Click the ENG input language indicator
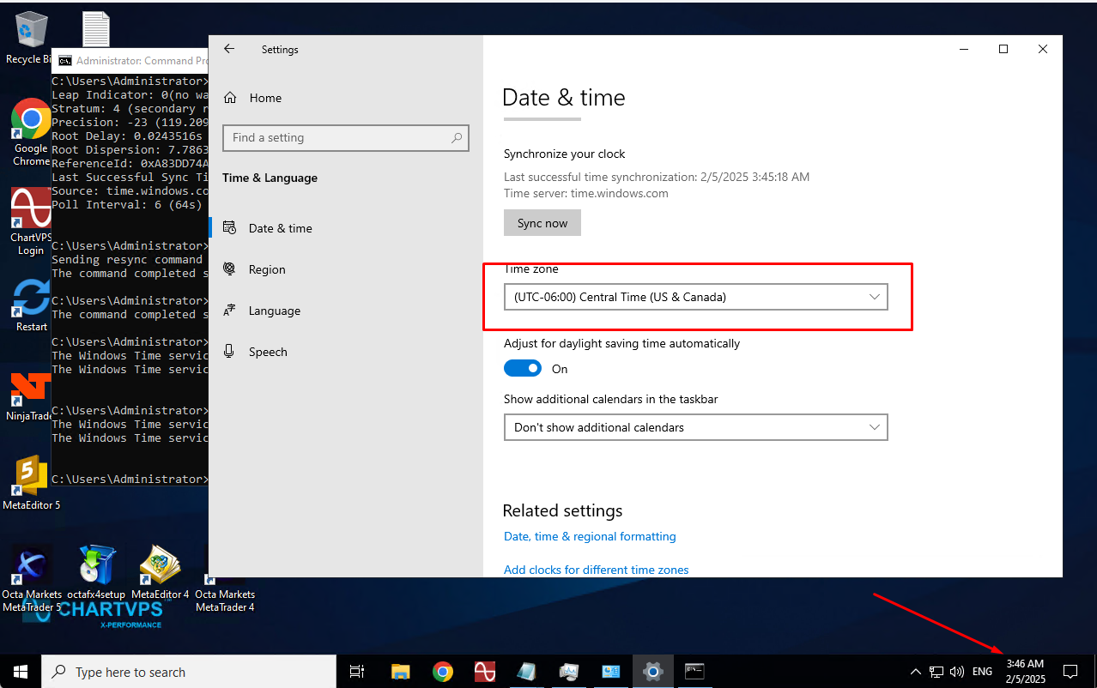This screenshot has height=688, width=1097. coord(983,672)
